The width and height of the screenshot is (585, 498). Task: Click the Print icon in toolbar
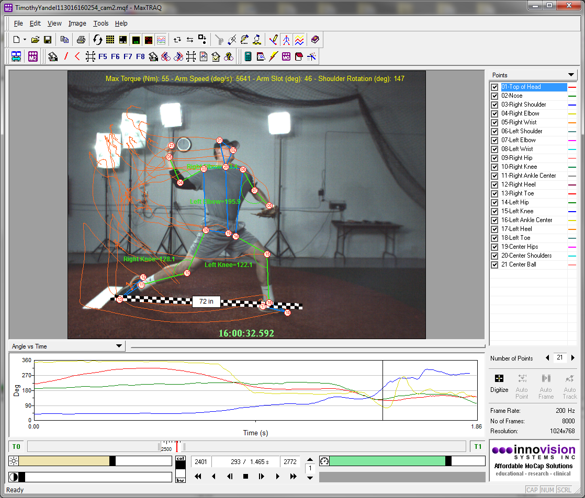[81, 40]
